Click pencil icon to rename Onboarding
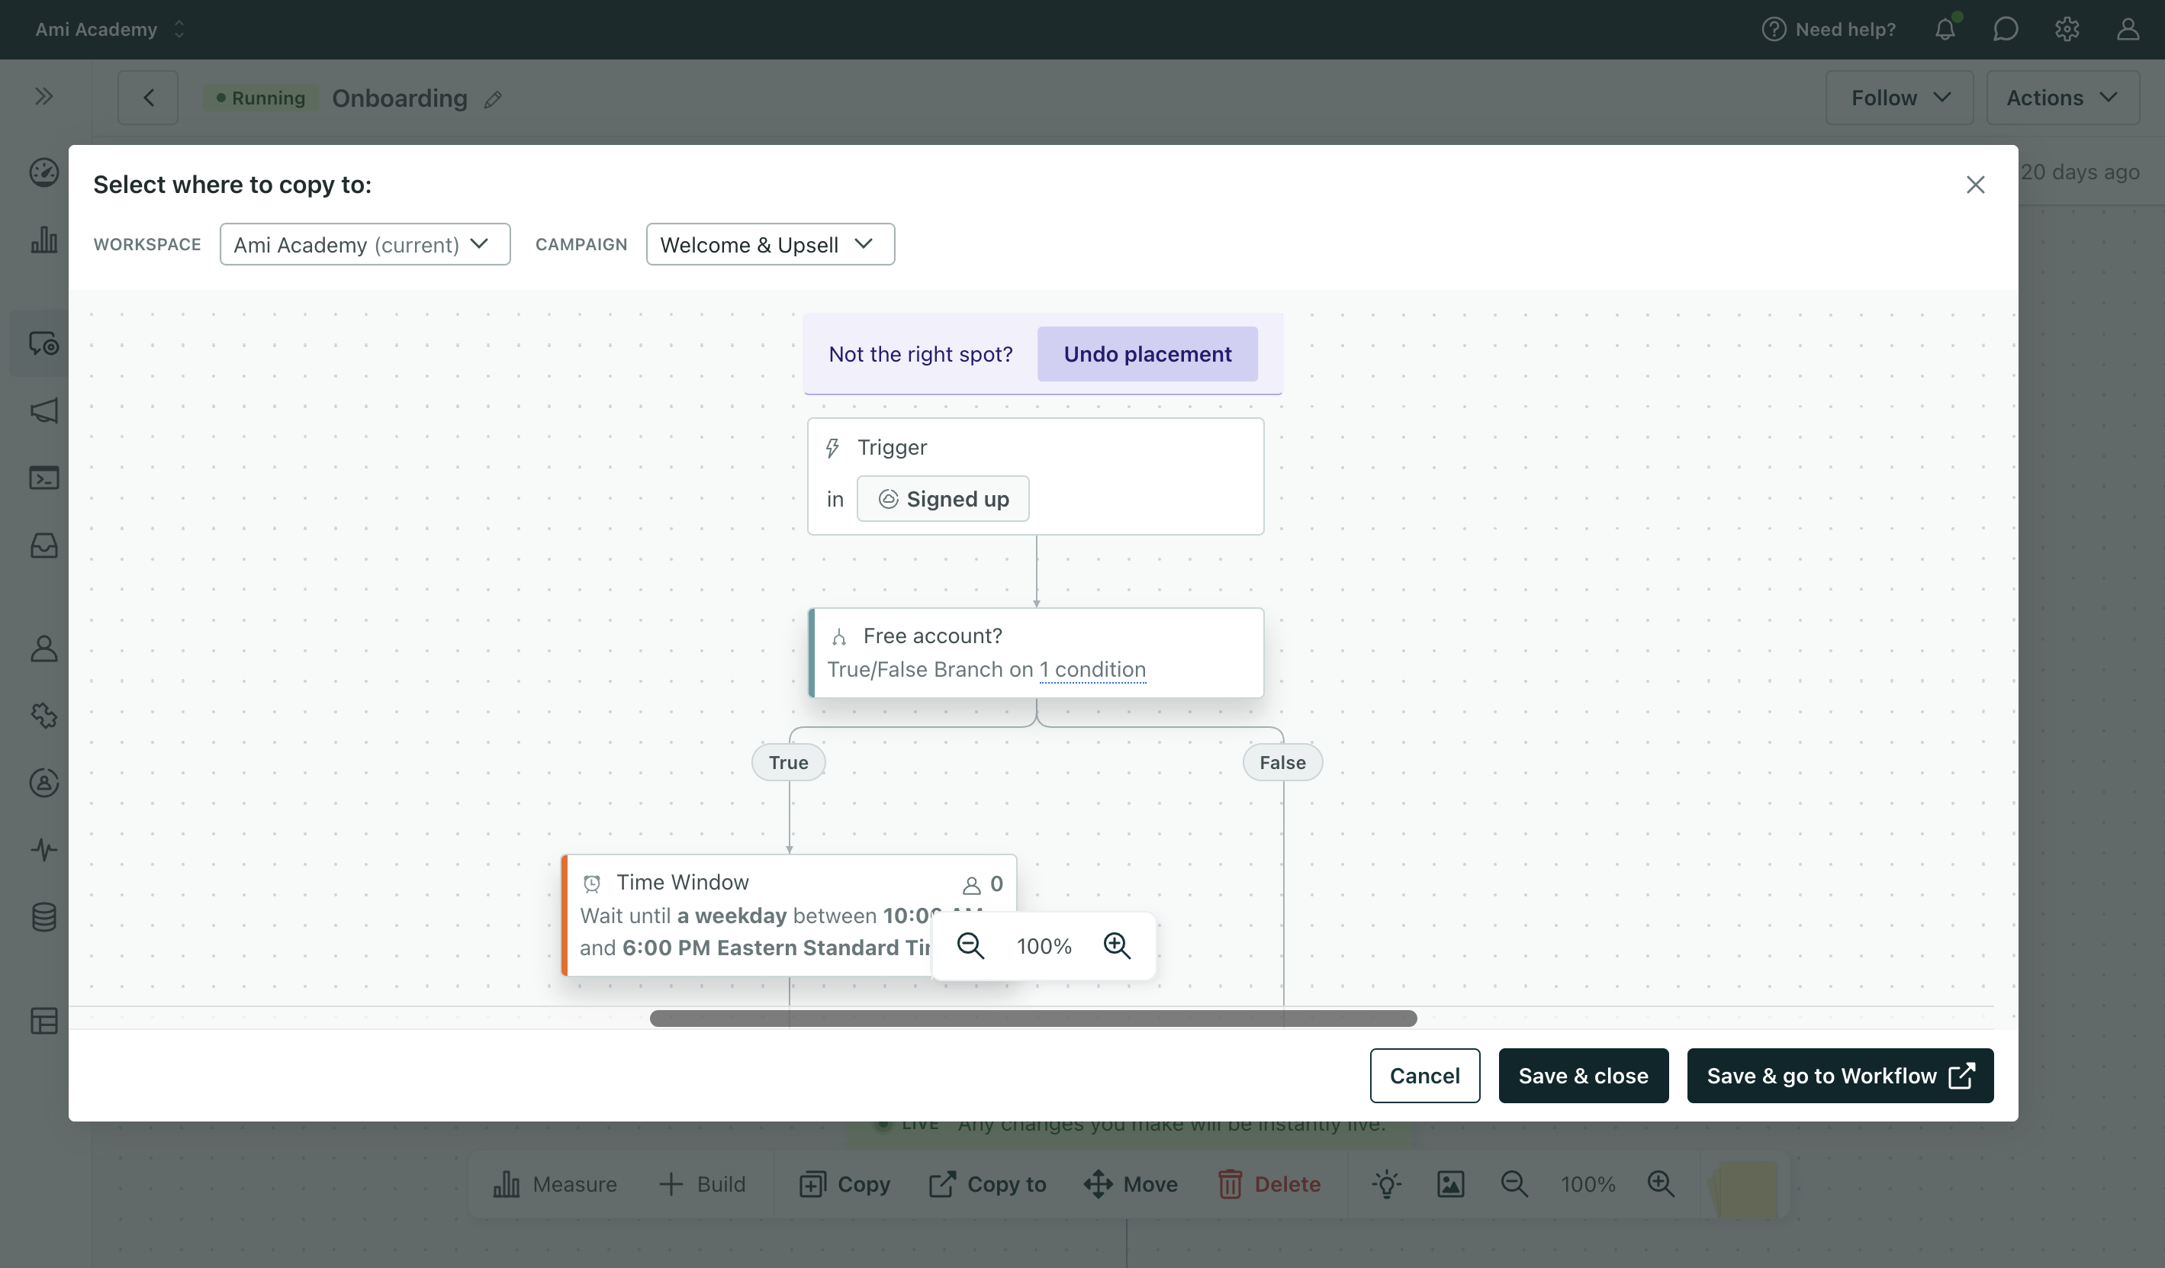The width and height of the screenshot is (2165, 1268). pyautogui.click(x=492, y=100)
